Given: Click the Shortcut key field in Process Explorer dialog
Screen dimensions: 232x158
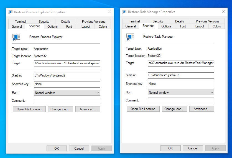Looking at the screenshot, I should point(67,84).
